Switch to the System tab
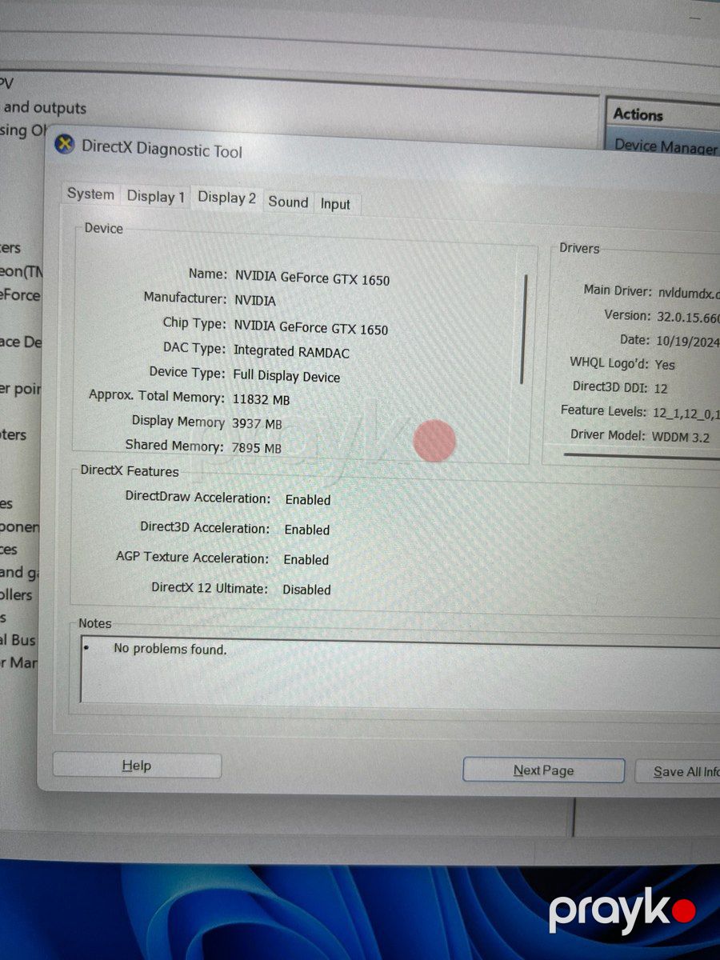 [90, 194]
